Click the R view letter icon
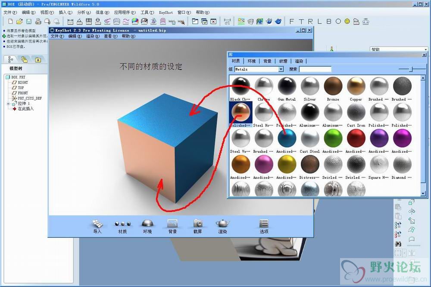Screen dimensions: 431x287 pos(310,22)
